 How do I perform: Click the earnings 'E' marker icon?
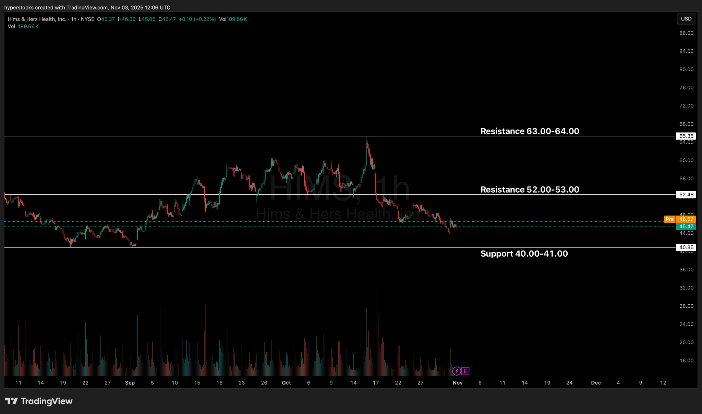465,371
